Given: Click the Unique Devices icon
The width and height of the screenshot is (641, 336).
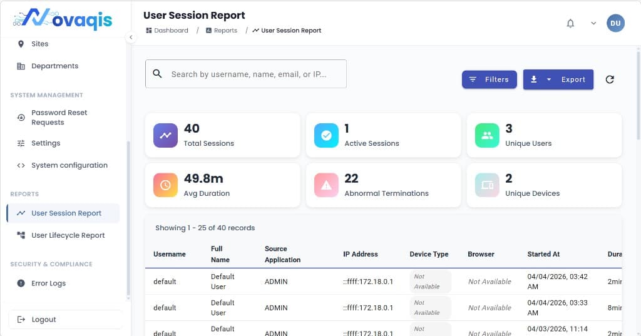Looking at the screenshot, I should pyautogui.click(x=487, y=185).
